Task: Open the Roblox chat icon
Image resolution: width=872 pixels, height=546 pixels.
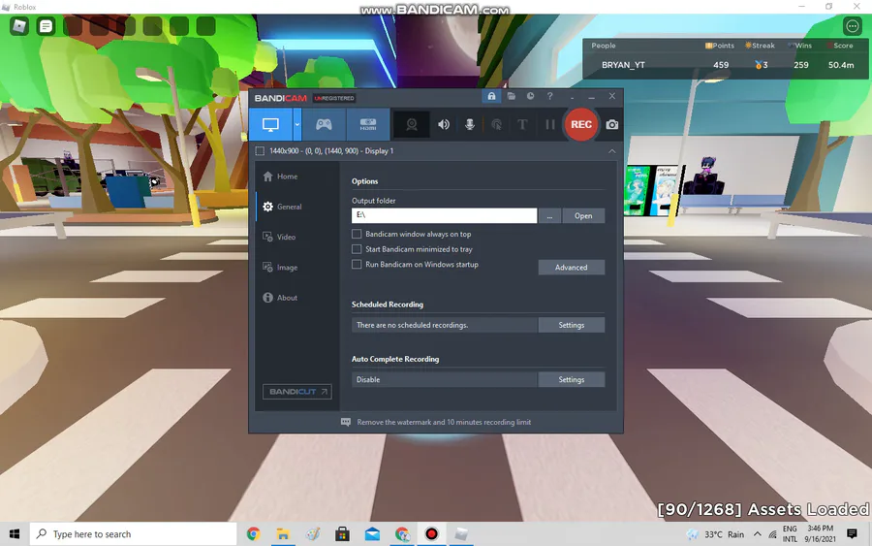Action: click(x=46, y=26)
